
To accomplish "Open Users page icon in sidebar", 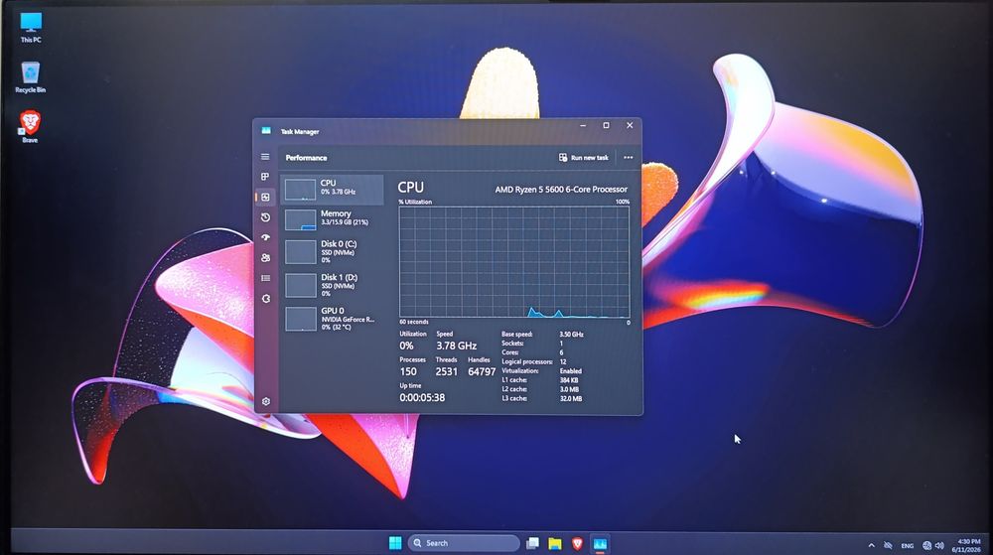I will (x=265, y=257).
